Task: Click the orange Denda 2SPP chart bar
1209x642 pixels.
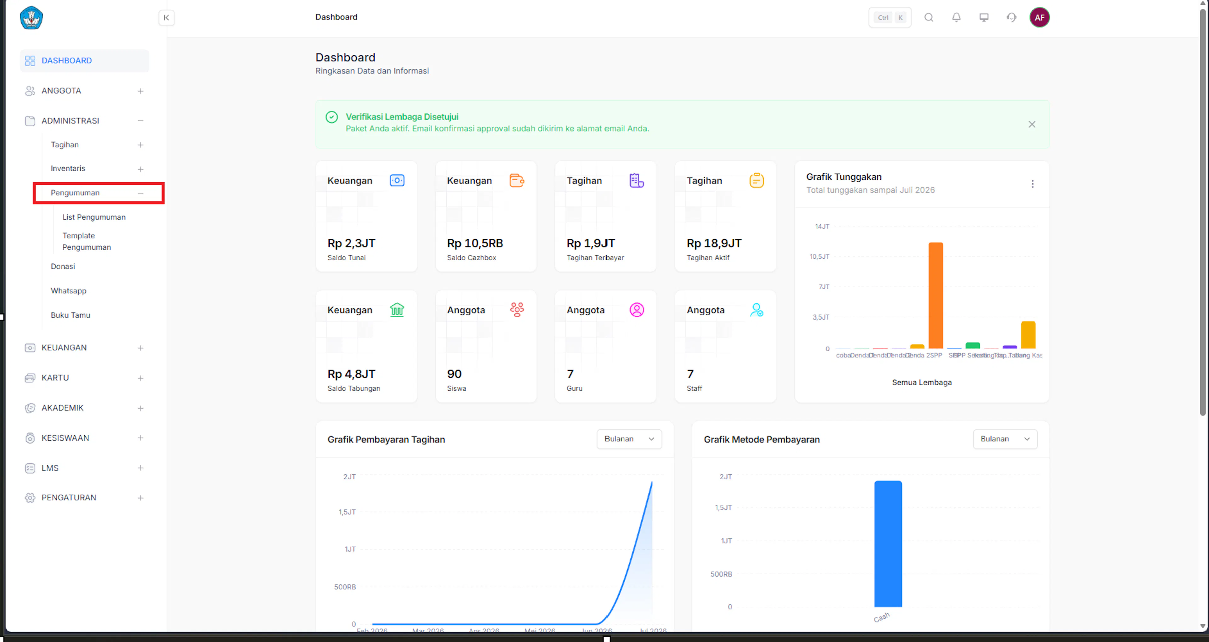Action: (935, 295)
